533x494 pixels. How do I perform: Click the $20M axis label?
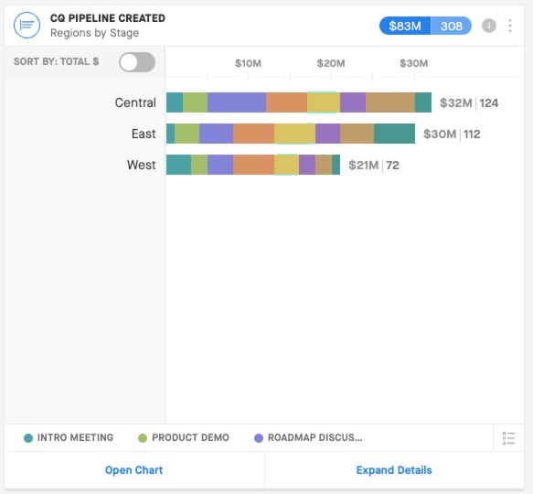point(331,63)
